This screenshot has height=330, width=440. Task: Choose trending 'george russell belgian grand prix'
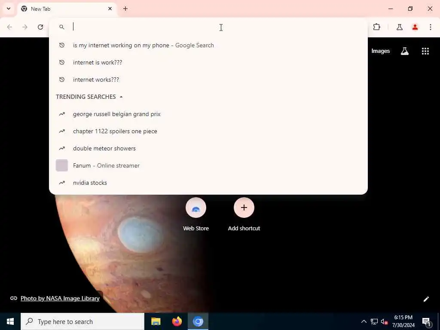tap(208, 114)
